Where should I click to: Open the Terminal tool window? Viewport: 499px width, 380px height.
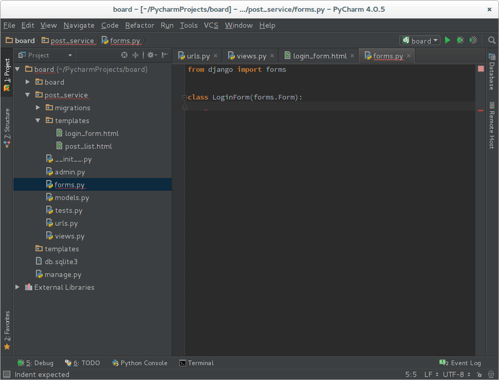pos(196,363)
